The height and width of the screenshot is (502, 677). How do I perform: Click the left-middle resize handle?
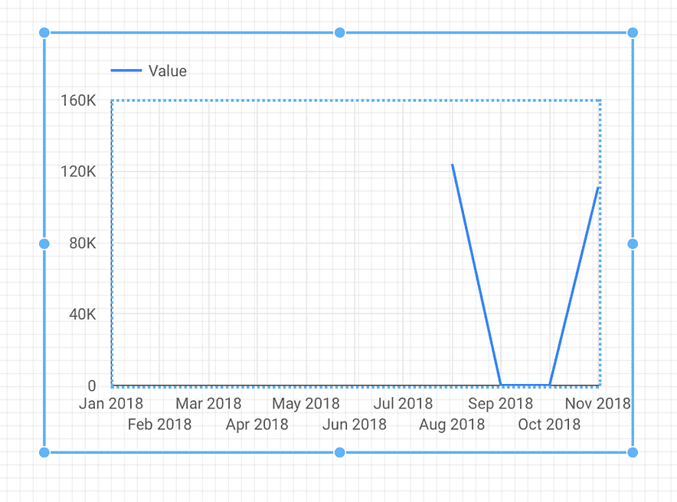(44, 244)
